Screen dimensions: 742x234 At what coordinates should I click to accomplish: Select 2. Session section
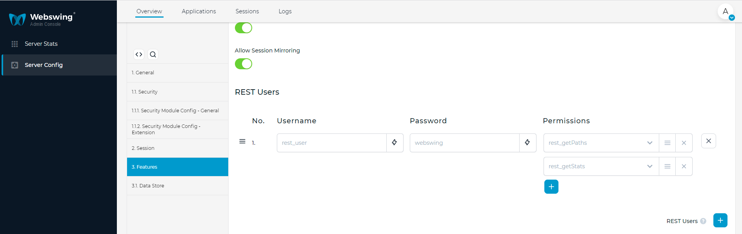point(178,148)
